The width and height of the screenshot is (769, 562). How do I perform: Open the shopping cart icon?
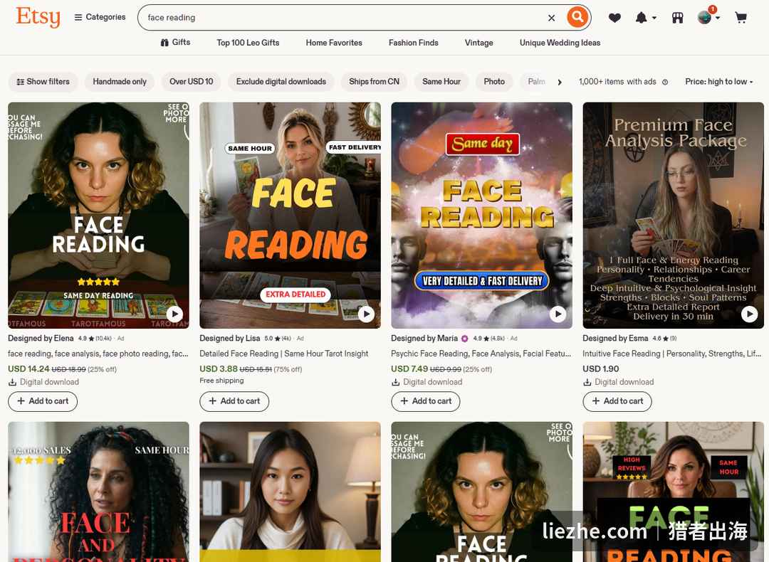741,18
